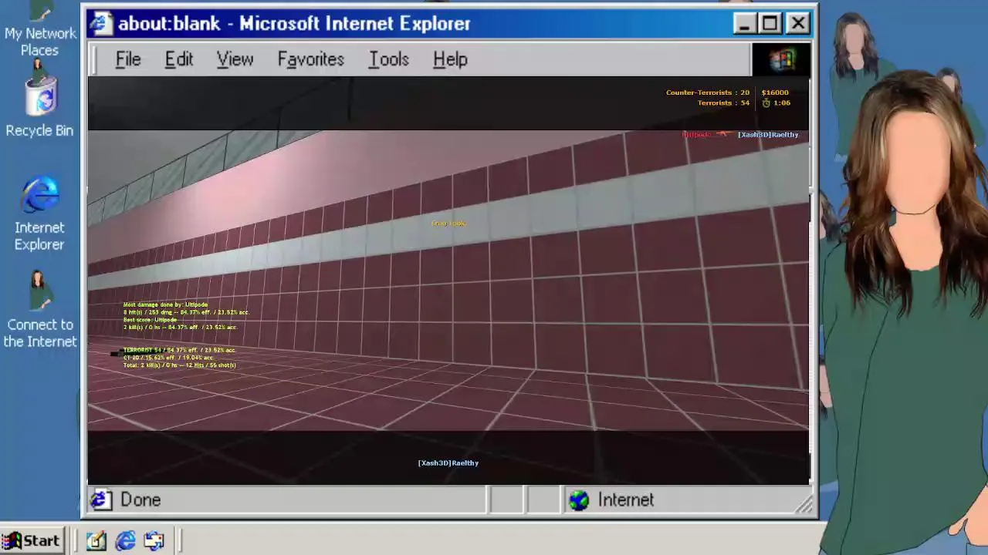Click the page icon beside Done
The width and height of the screenshot is (988, 555).
(101, 500)
